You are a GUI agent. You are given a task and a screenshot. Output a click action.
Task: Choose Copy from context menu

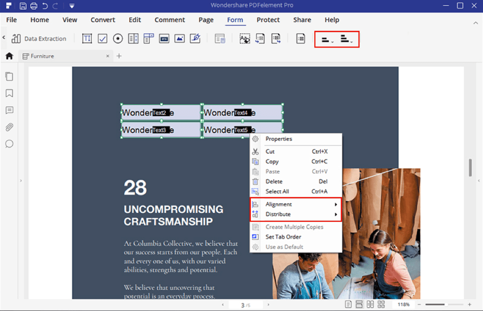[296, 162]
